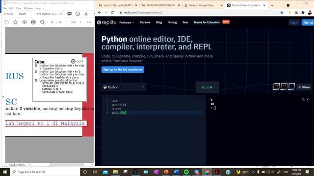Show hidden system tray icons
The width and height of the screenshot is (314, 176).
point(253,172)
